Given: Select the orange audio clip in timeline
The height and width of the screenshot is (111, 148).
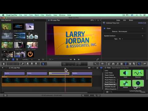Looking at the screenshot, I should click(47, 81).
